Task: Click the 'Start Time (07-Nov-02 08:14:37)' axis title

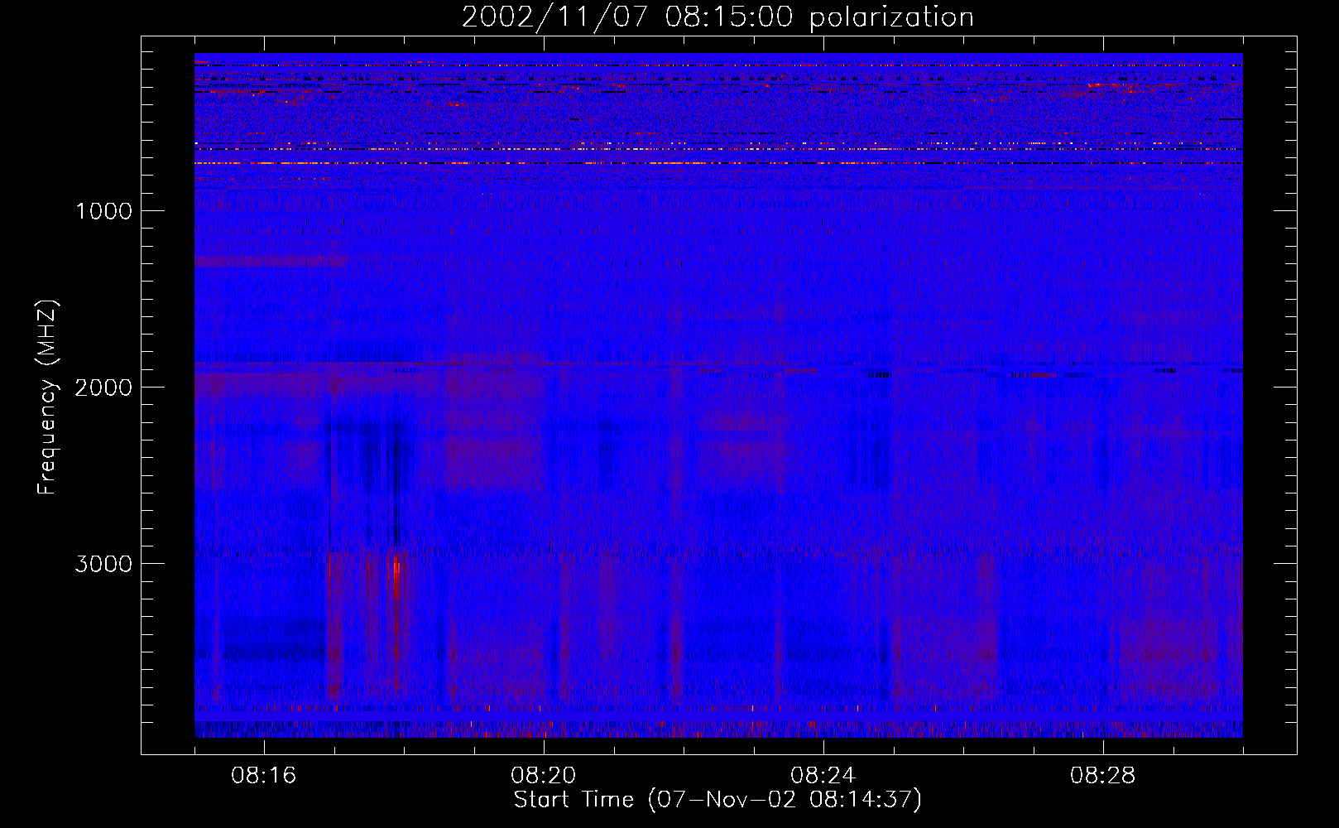Action: click(717, 800)
